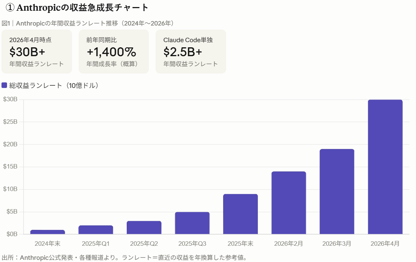Click the 出所 source note at bottom
Viewport: 416px width, 262px height.
click(124, 257)
